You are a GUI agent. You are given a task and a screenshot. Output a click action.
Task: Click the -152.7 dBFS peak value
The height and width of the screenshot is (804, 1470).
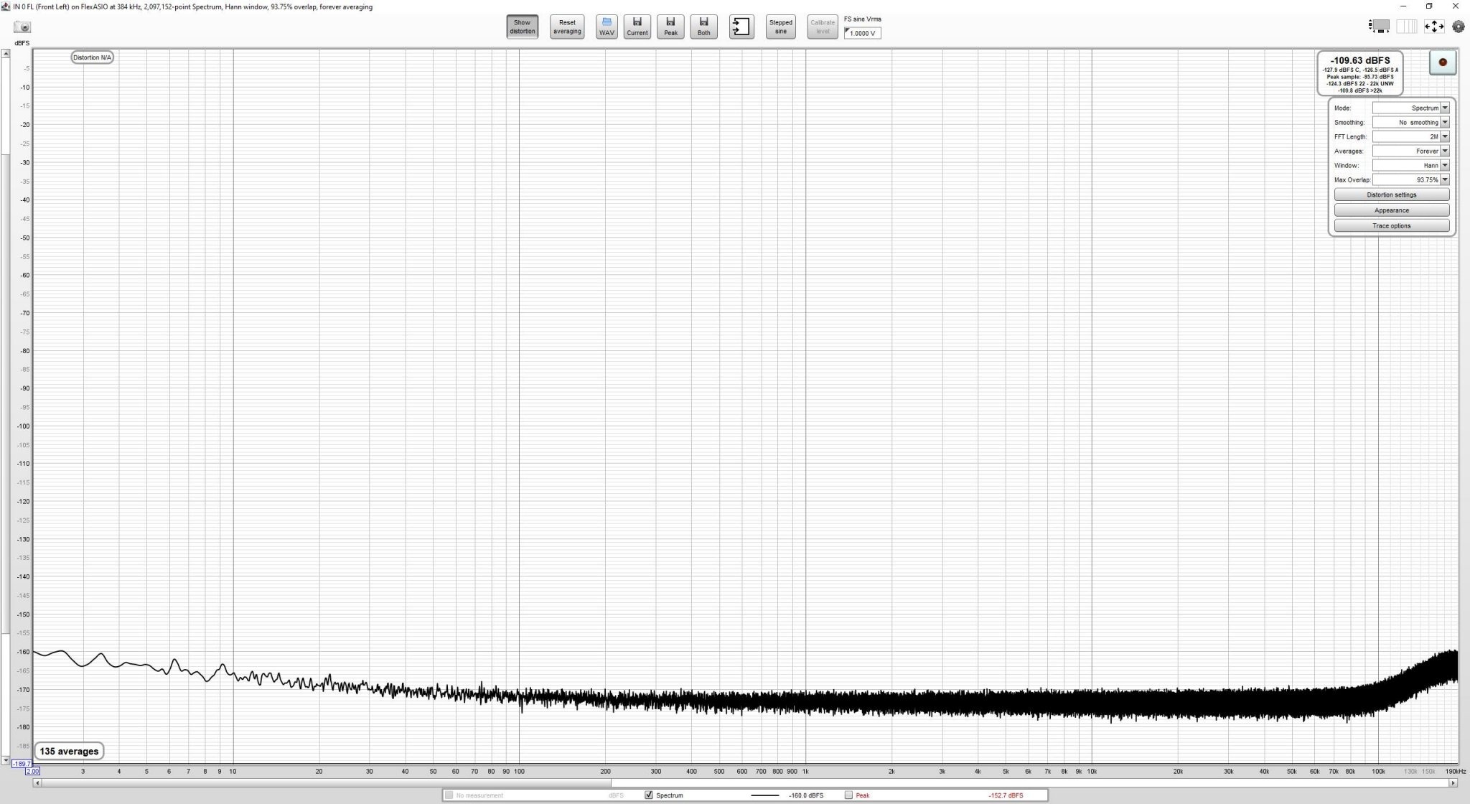1006,795
